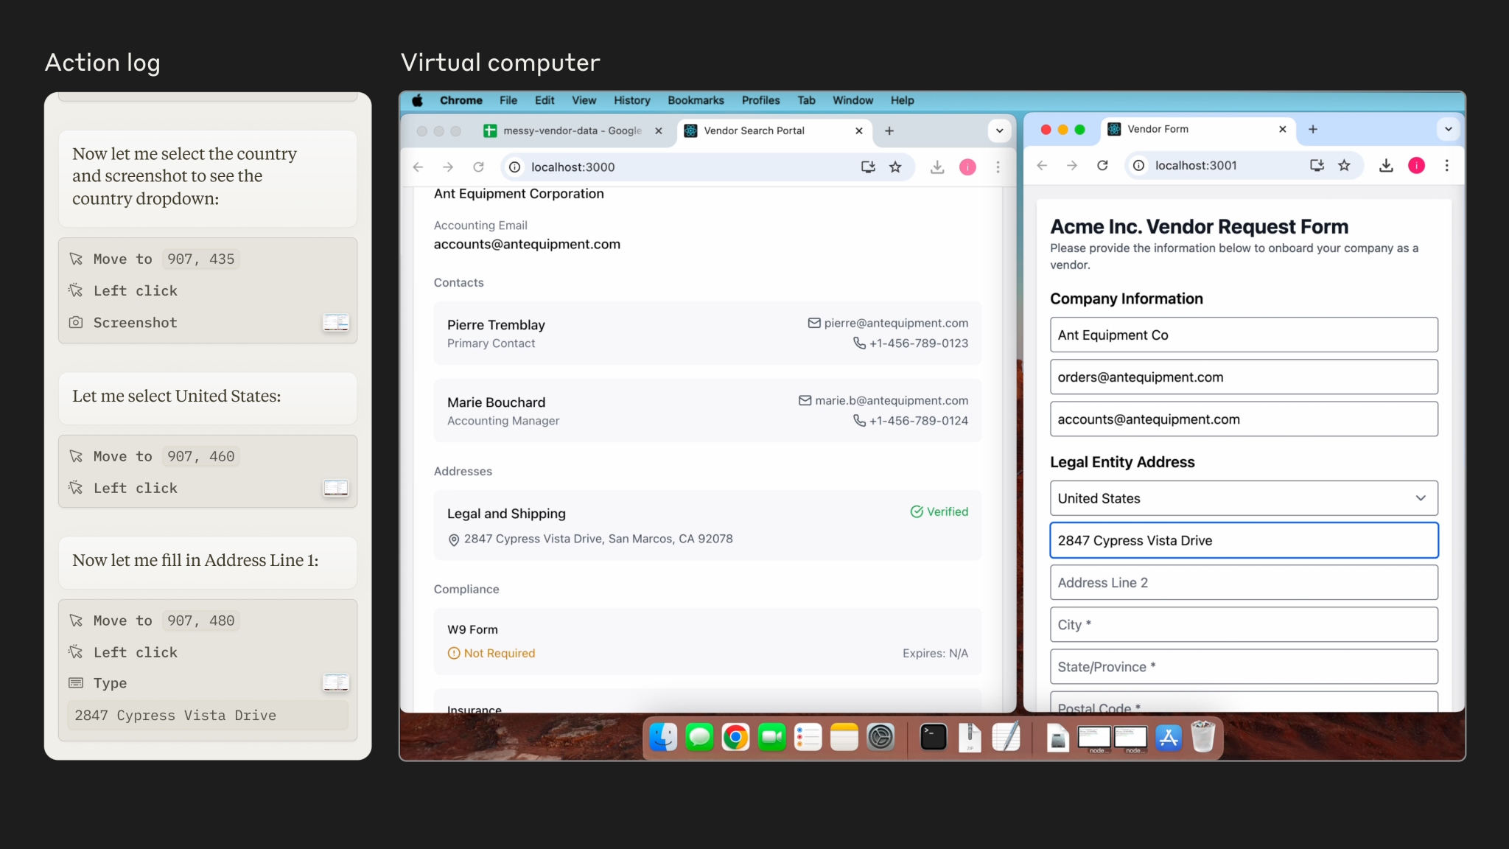
Task: Click the Contacts section on vendor profile
Action: [x=458, y=282]
